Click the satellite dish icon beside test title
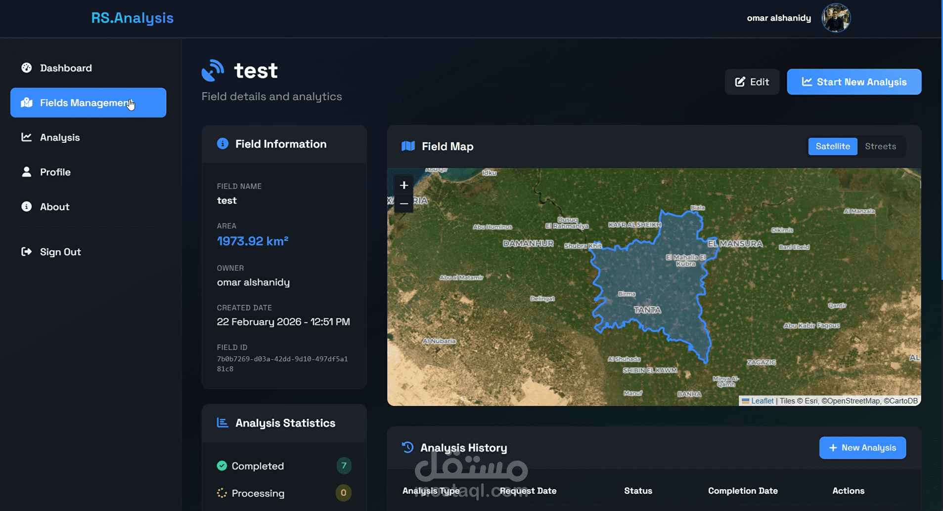Viewport: 943px width, 511px height. click(213, 70)
